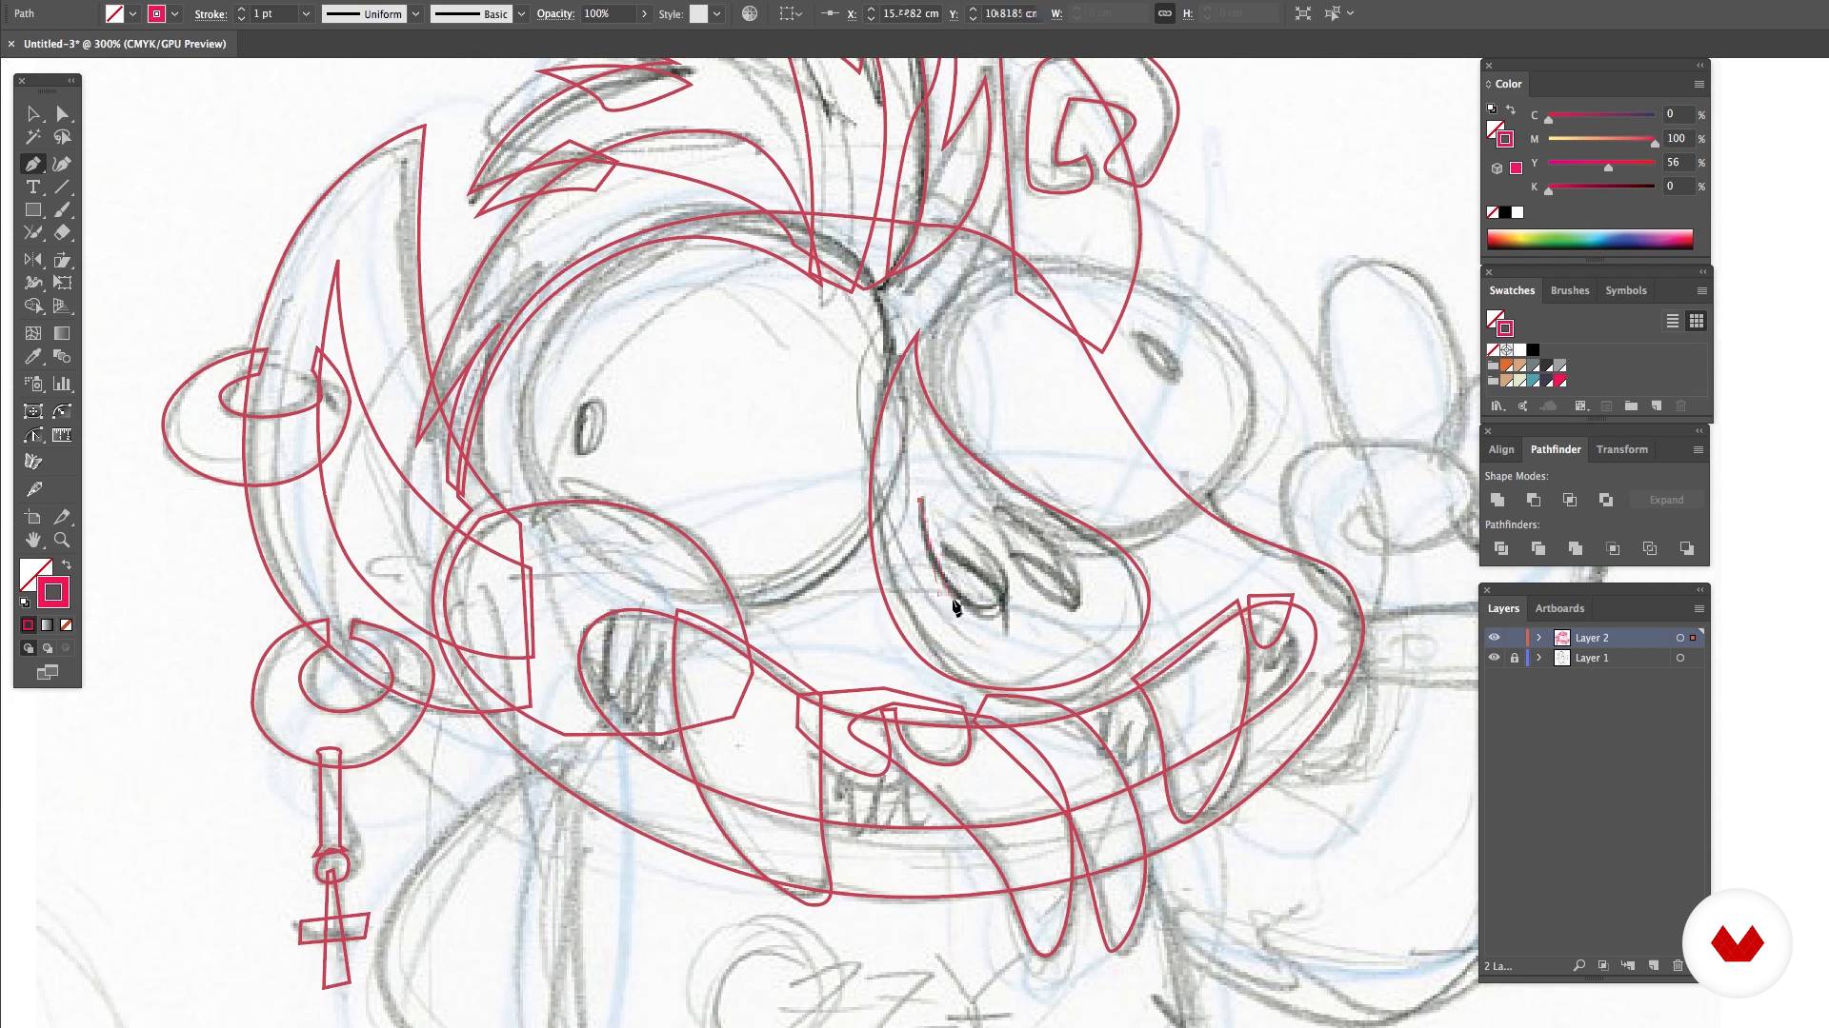Click Minus Front shape mode icon
1829x1028 pixels.
click(x=1534, y=500)
